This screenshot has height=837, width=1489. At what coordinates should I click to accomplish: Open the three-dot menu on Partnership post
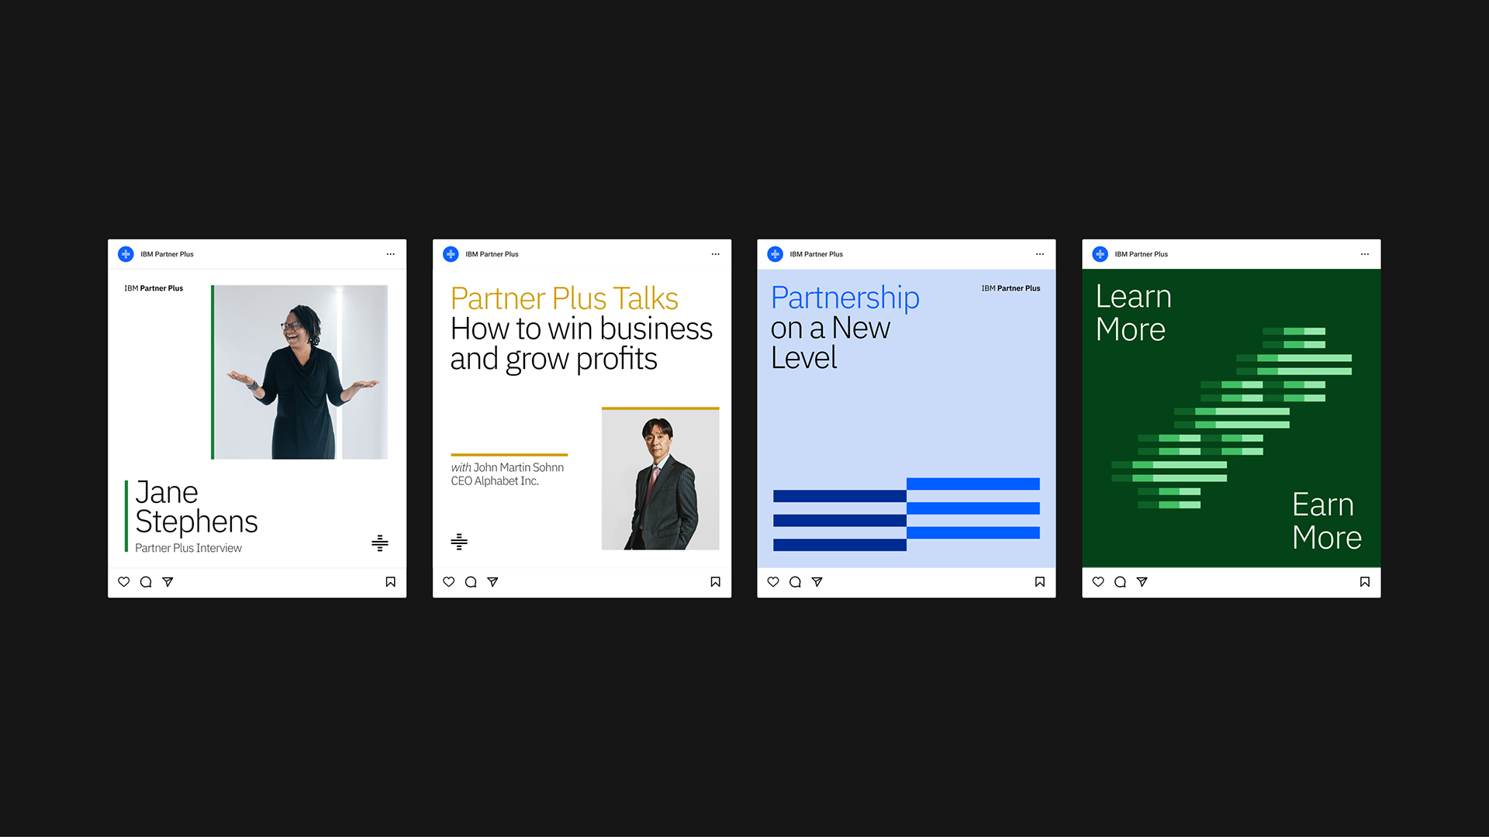click(1040, 254)
